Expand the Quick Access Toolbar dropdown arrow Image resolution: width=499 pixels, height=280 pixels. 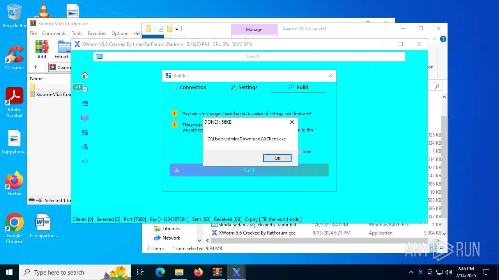177,29
